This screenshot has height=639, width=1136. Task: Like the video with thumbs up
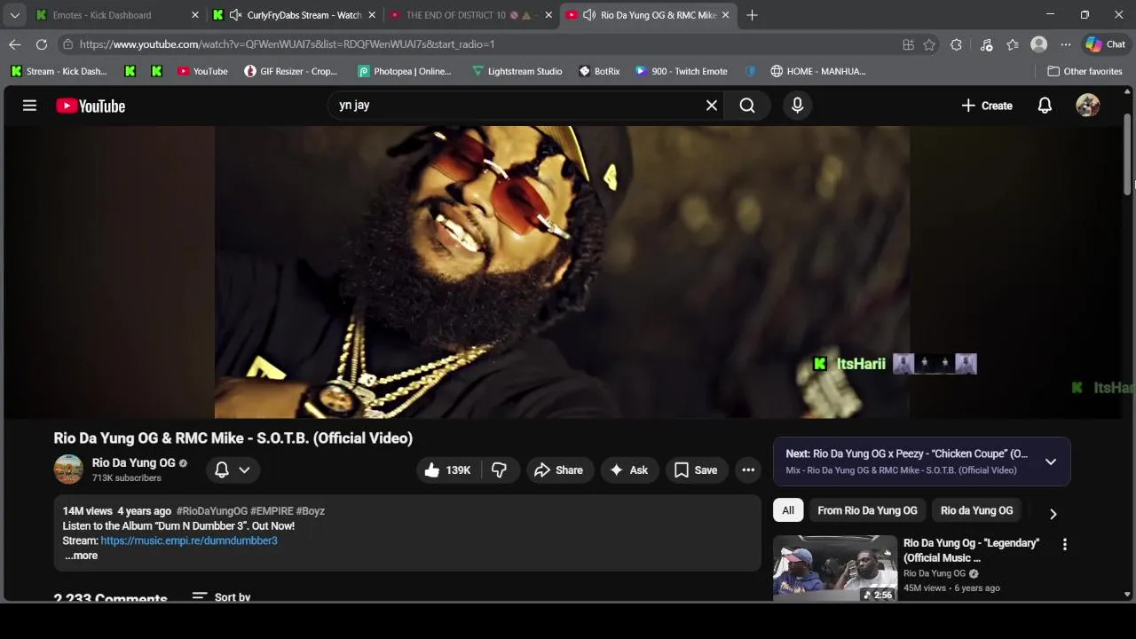(447, 470)
